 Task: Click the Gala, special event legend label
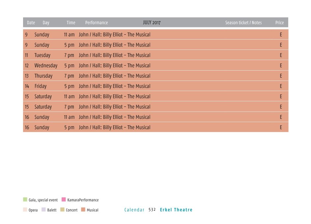click(43, 200)
